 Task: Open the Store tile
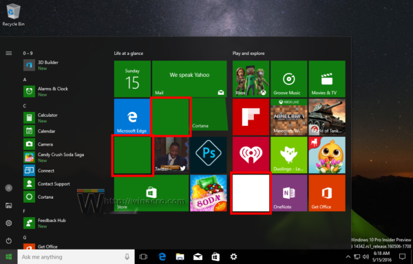[x=151, y=194]
